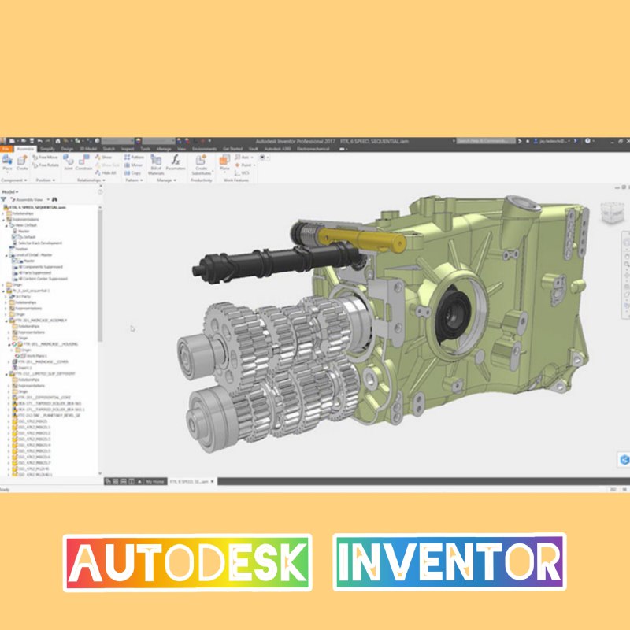Open the fx Parameters dialog
The height and width of the screenshot is (630, 630).
click(176, 163)
